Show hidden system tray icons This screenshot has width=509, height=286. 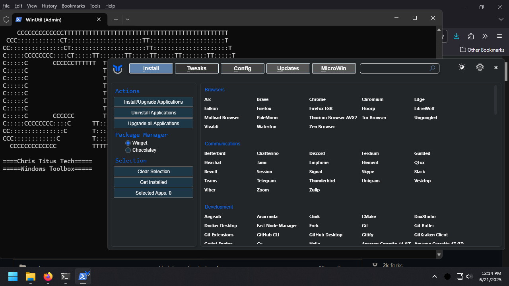[435, 276]
